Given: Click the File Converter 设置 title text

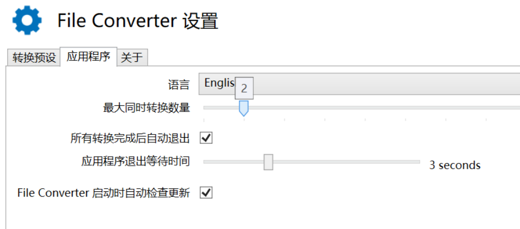Looking at the screenshot, I should [x=138, y=21].
